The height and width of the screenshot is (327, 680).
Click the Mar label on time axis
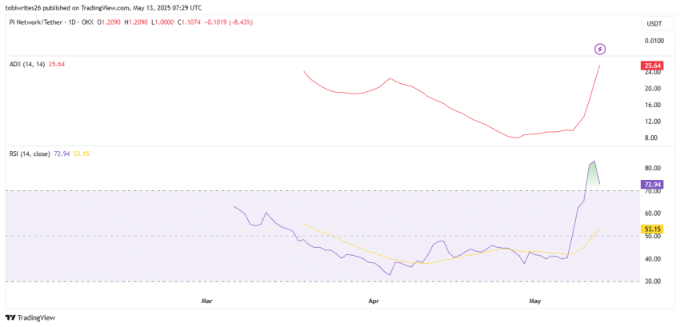207,301
